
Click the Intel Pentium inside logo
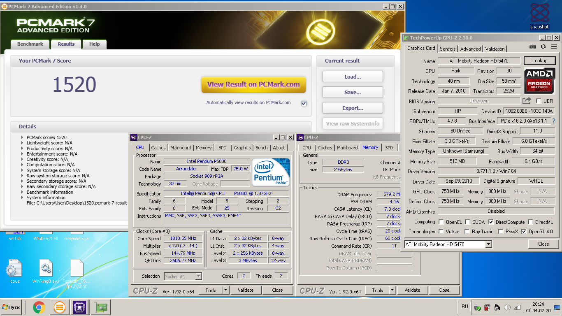(271, 172)
